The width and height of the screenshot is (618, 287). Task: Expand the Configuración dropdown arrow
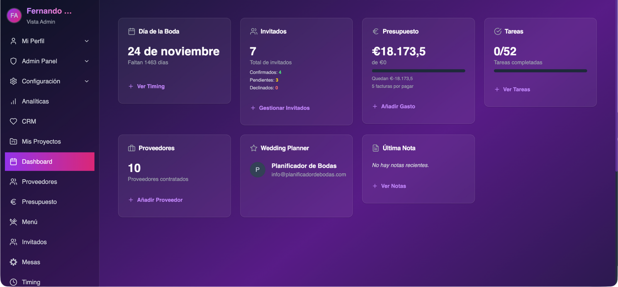pyautogui.click(x=87, y=81)
